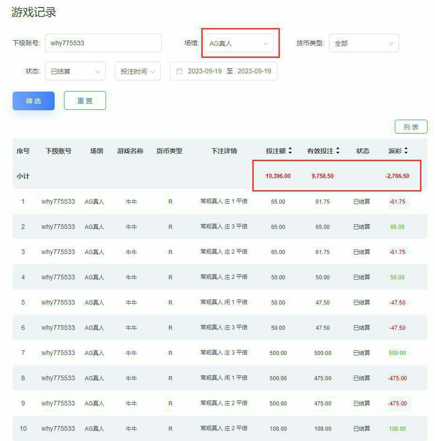435x441 pixels.
Task: Click the 重置 reset button
Action: coord(85,100)
